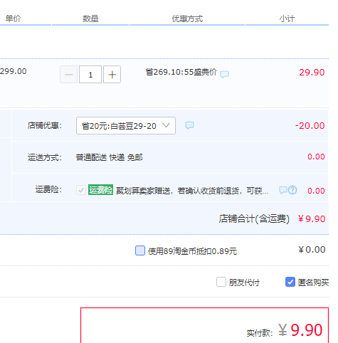The image size is (338, 343).
Task: Toggle the 运费险 insurance checkbox
Action: coord(81,190)
